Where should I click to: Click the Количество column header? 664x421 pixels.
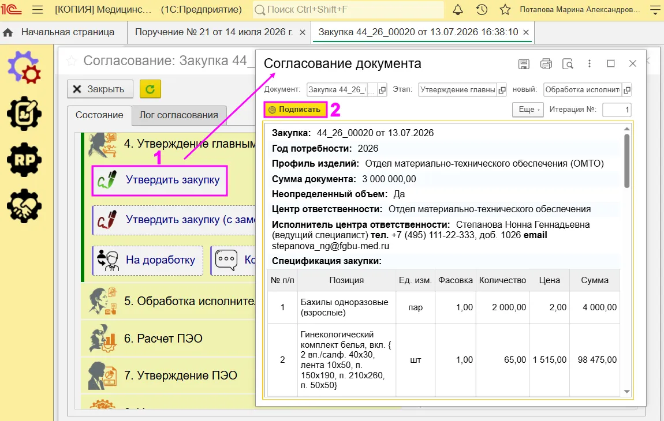tap(503, 280)
